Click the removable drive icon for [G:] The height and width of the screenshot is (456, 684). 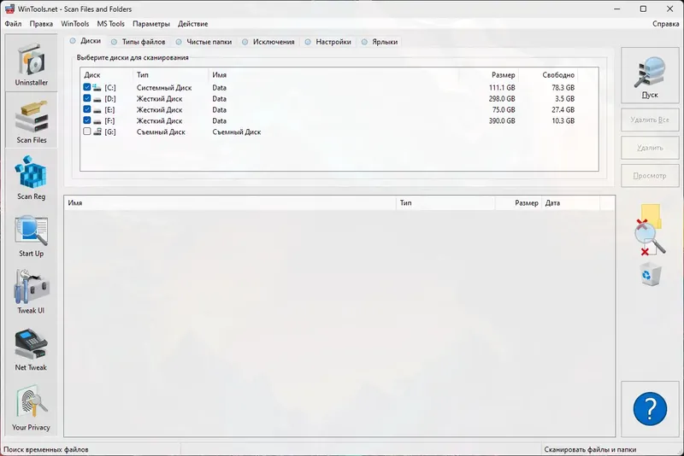tap(97, 132)
